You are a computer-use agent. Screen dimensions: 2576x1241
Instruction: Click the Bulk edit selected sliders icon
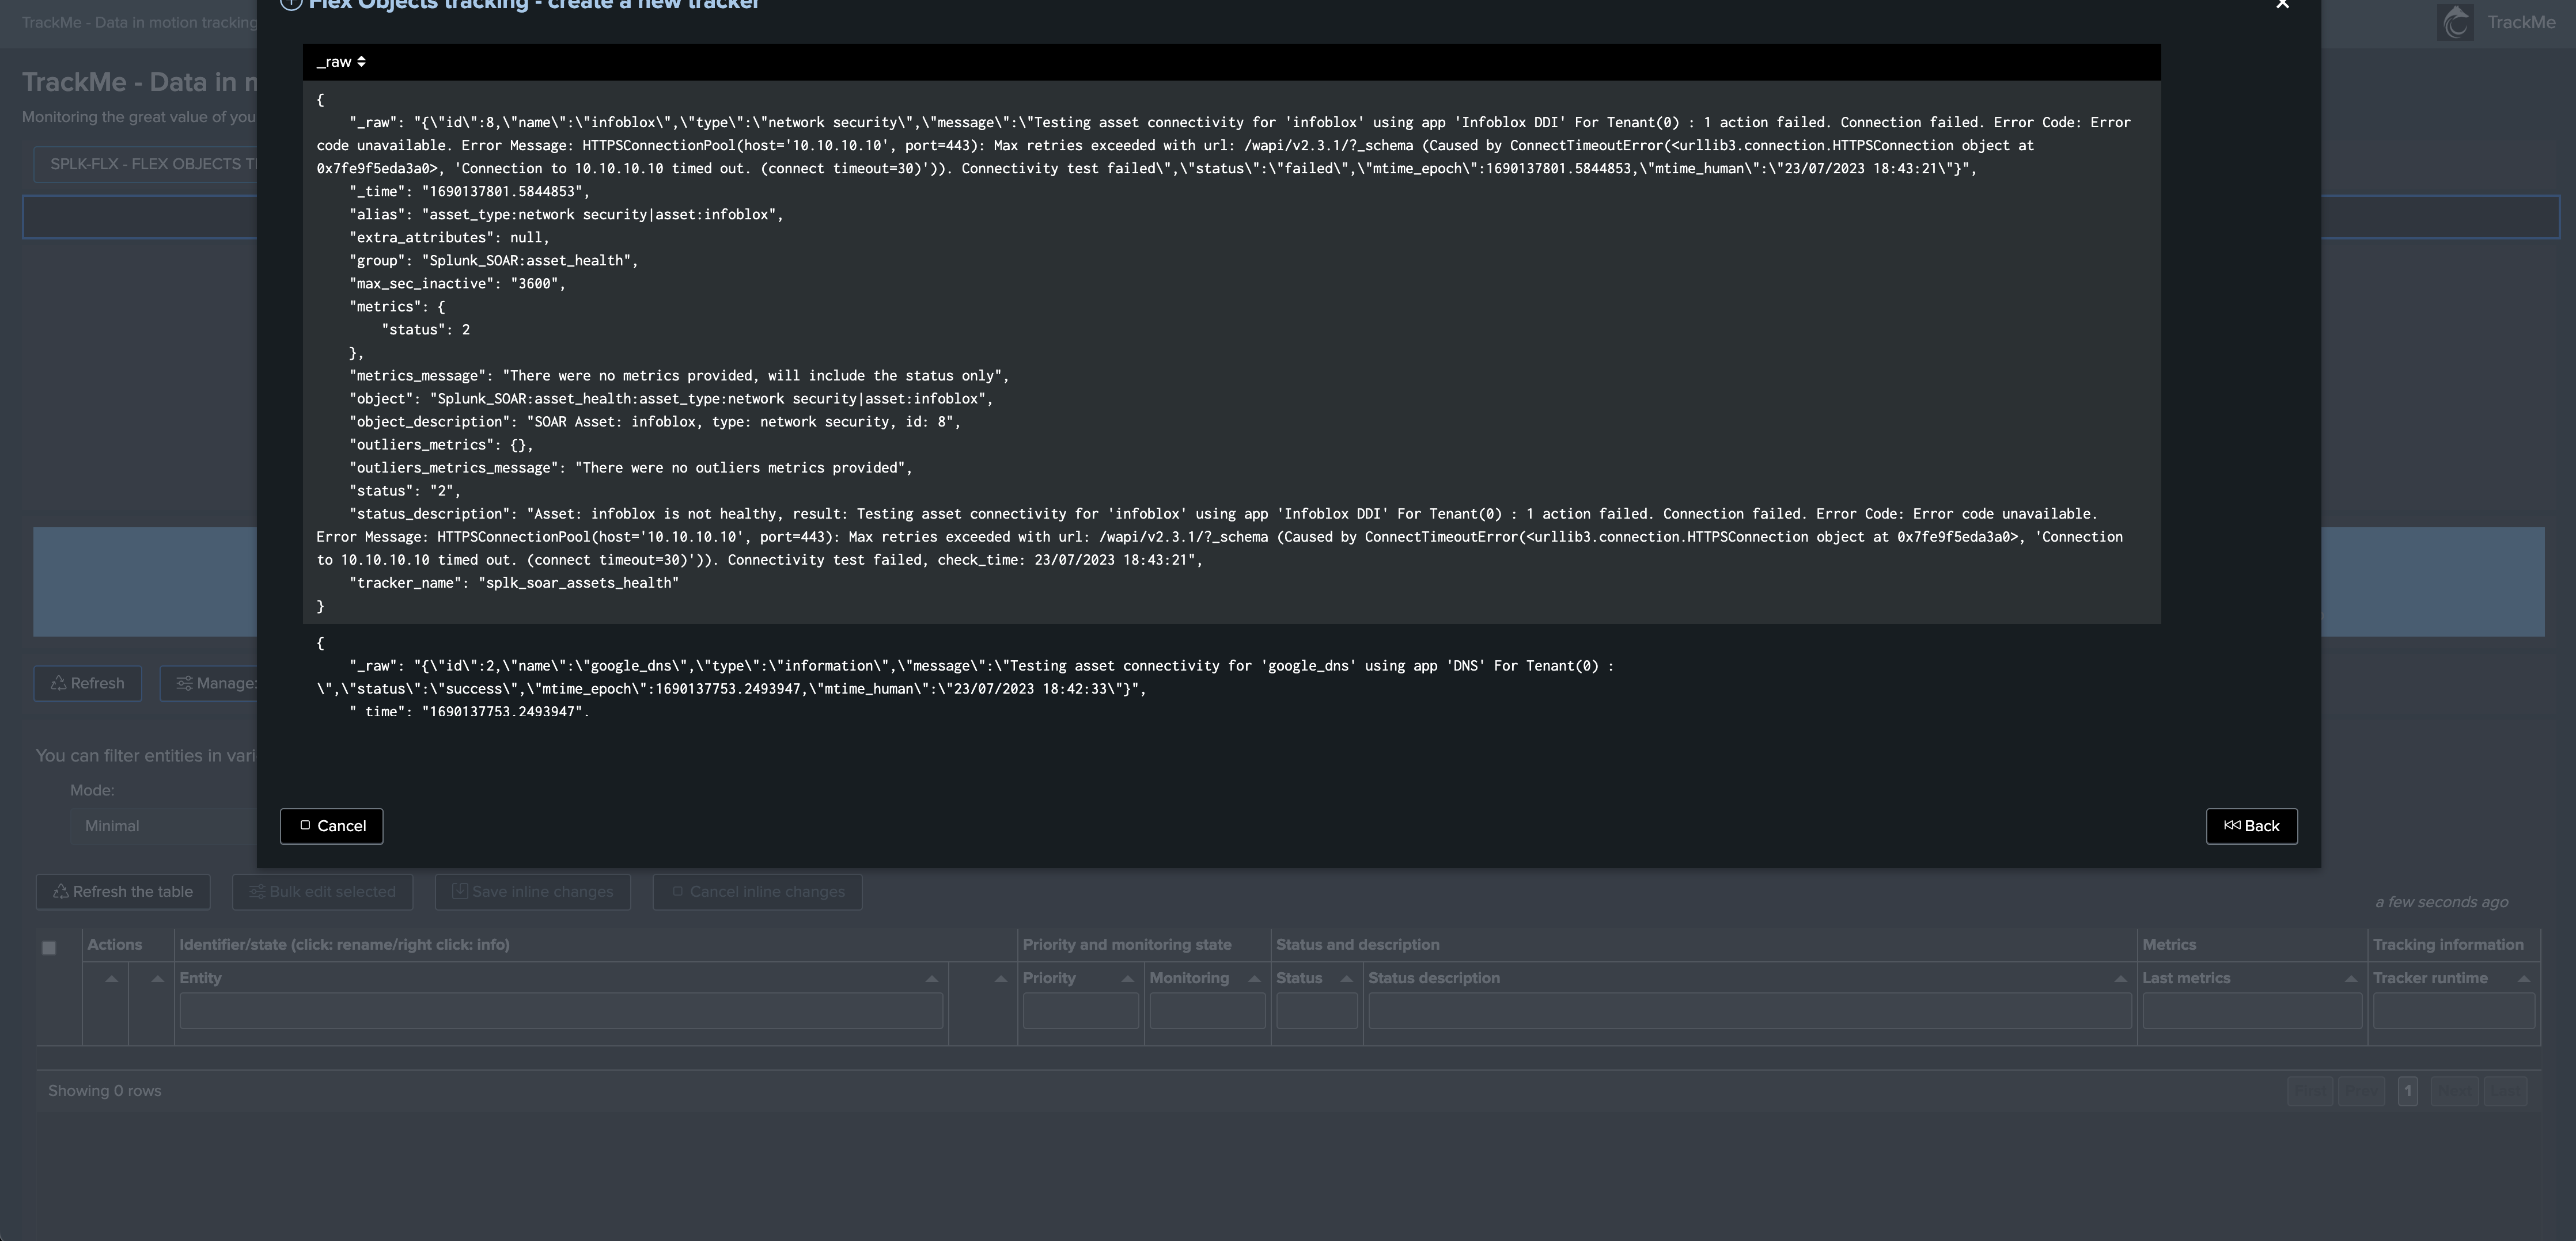[x=257, y=892]
